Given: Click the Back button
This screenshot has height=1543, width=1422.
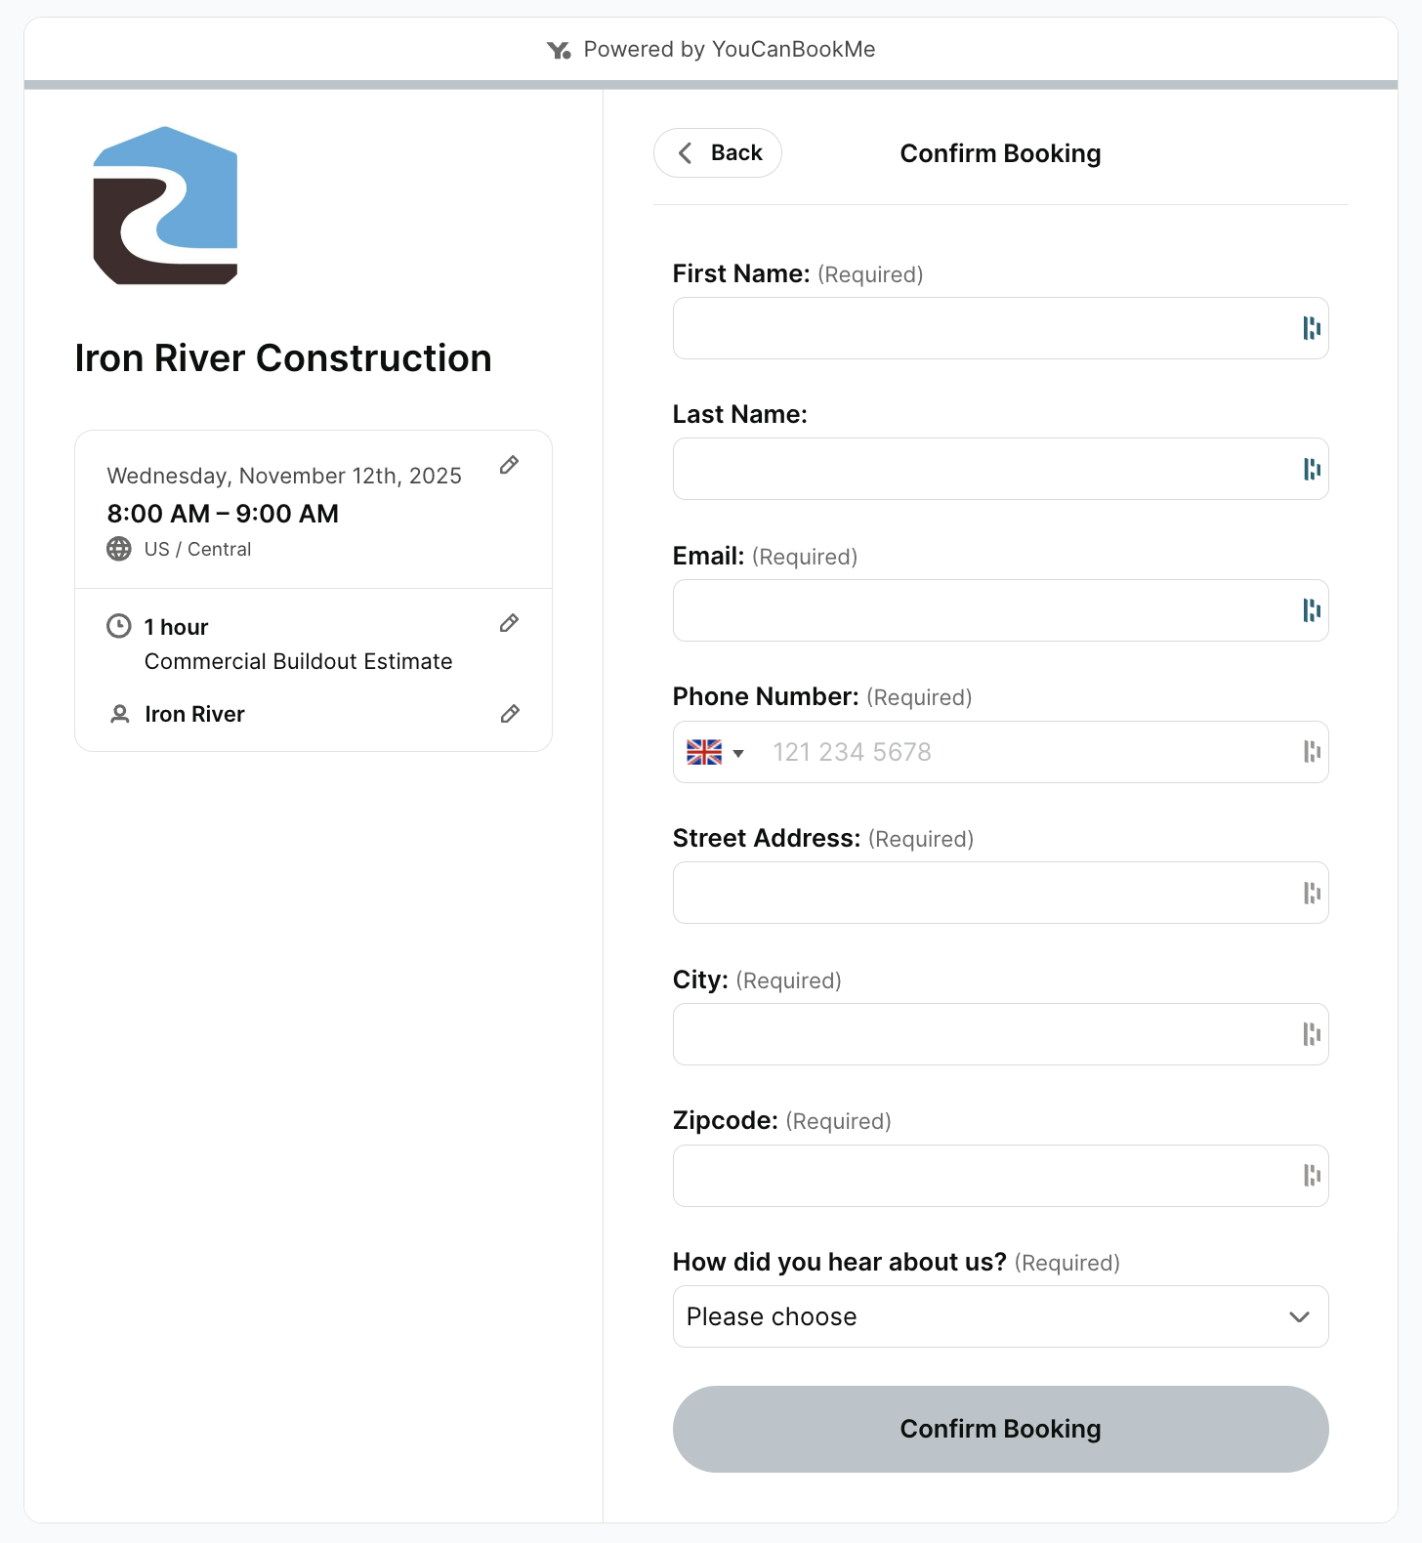Looking at the screenshot, I should [x=717, y=152].
